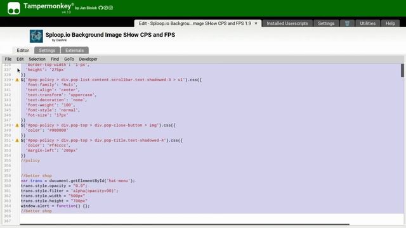Viewport: 406px width, 228px height.
Task: Click the Sploop.io script icon thumbnail
Action: [x=36, y=36]
